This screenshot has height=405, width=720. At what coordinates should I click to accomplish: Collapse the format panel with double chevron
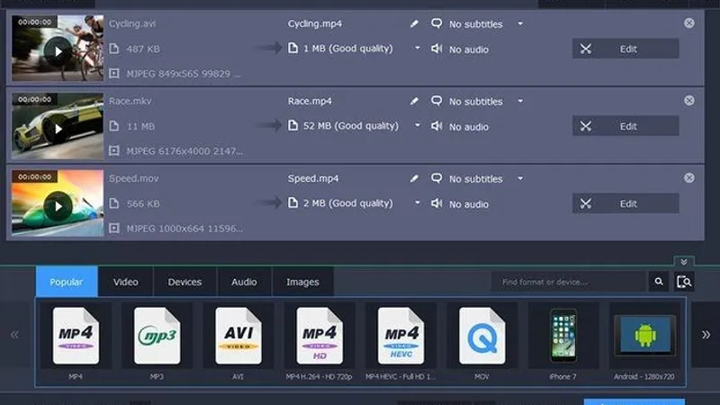tap(684, 261)
